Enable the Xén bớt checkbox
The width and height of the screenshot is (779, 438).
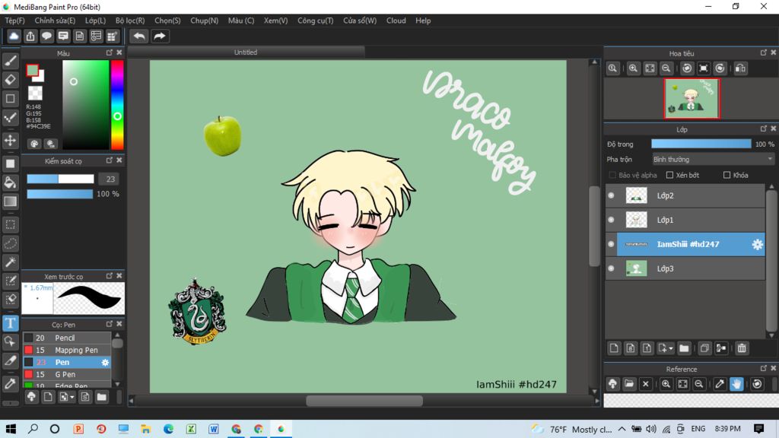coord(669,176)
